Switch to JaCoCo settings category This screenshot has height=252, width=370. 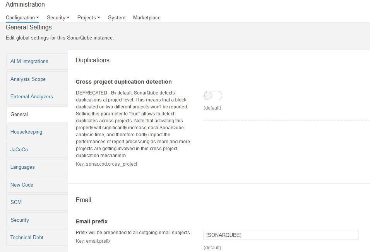pos(37,149)
